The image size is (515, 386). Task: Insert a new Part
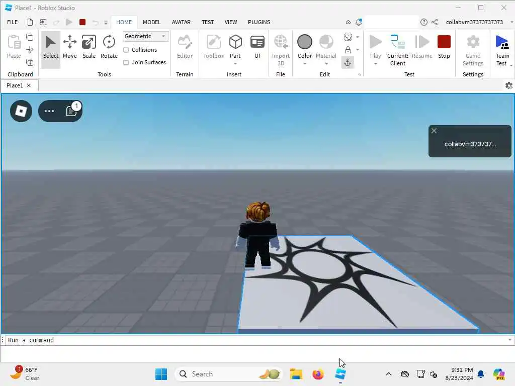pyautogui.click(x=235, y=46)
